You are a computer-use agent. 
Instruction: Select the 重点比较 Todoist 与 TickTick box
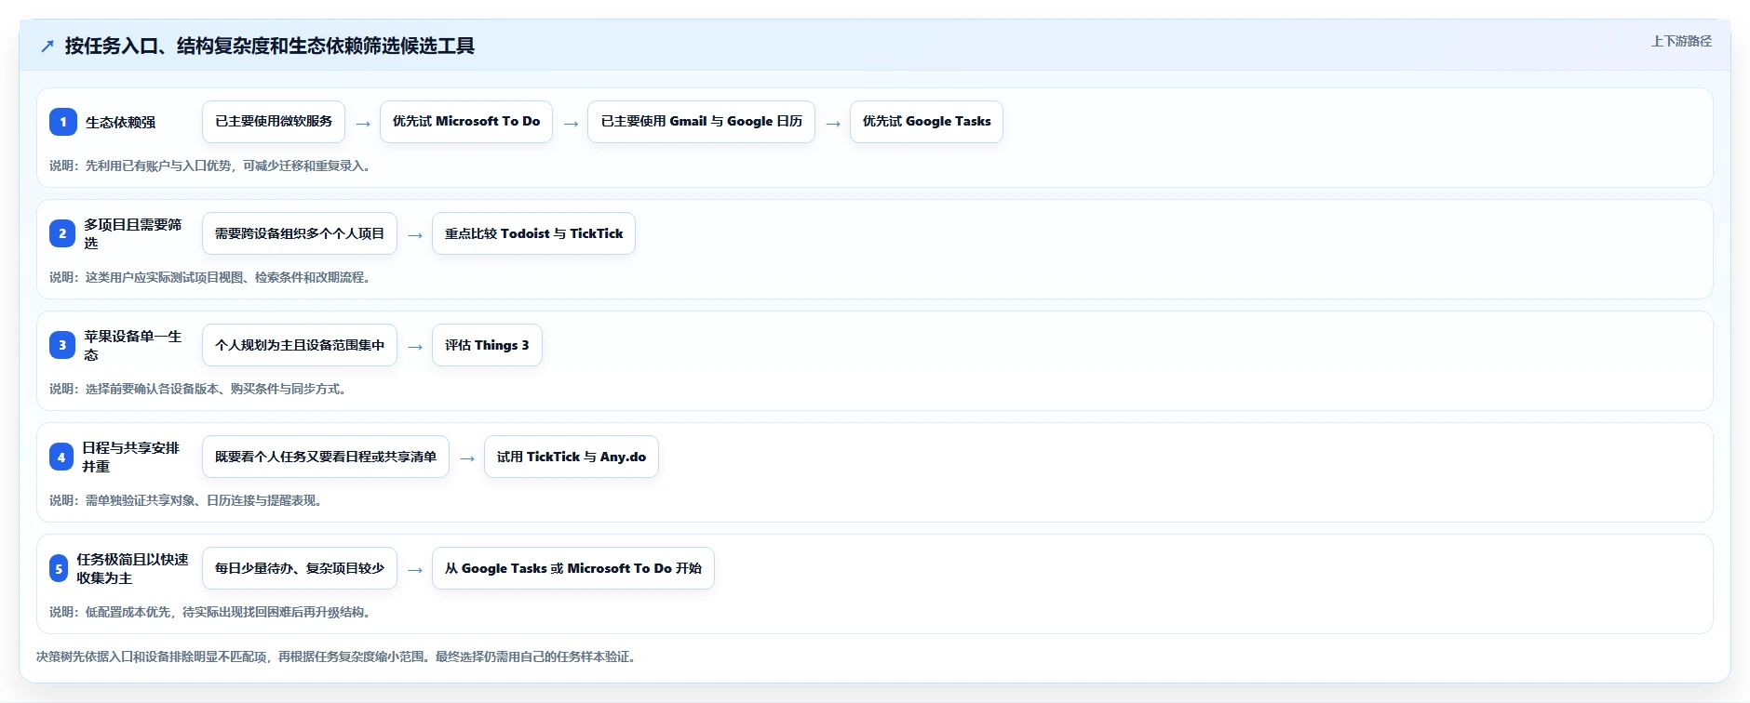(x=533, y=233)
